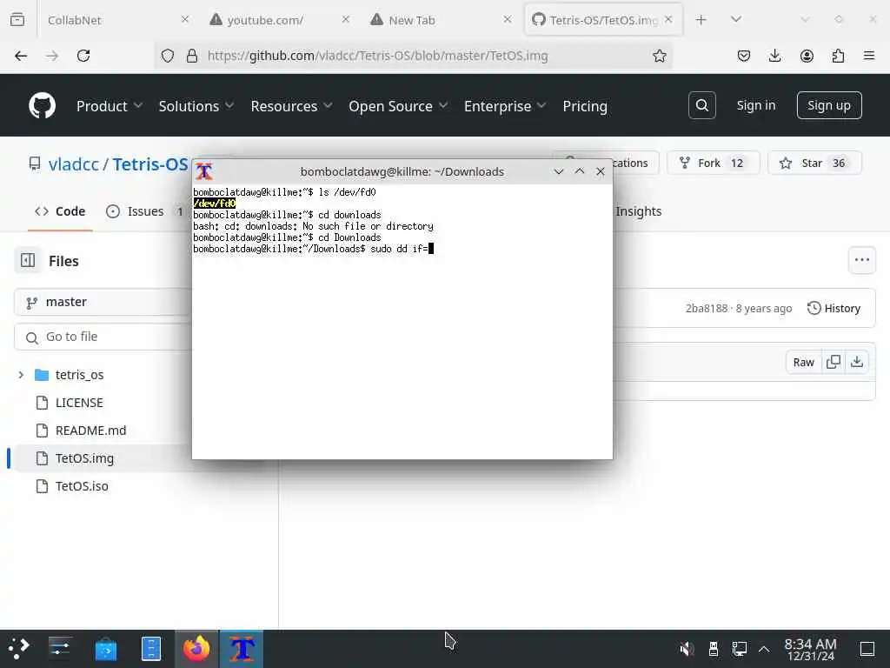The image size is (890, 668).
Task: Expand the Product dropdown menu
Action: coord(110,105)
